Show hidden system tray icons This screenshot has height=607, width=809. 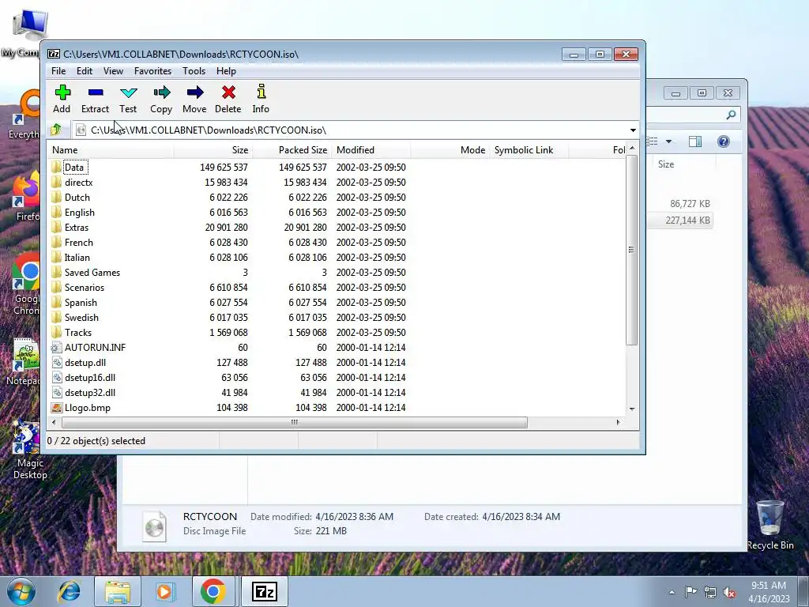coord(672,592)
